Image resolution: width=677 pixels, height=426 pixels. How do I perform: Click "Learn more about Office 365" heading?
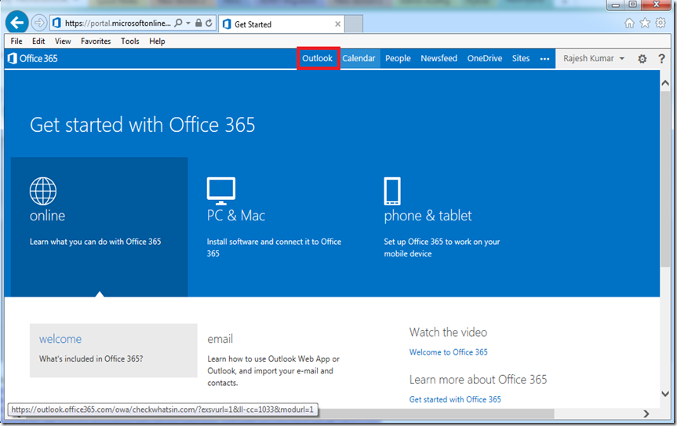(478, 380)
